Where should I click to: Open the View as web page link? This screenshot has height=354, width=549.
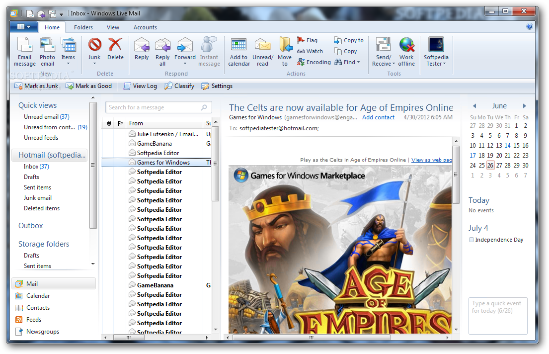(431, 160)
